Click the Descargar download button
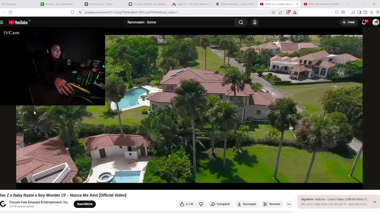 247,204
